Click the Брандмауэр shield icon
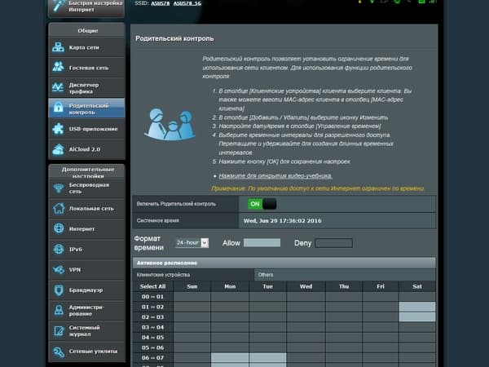This screenshot has height=367, width=489. (59, 290)
